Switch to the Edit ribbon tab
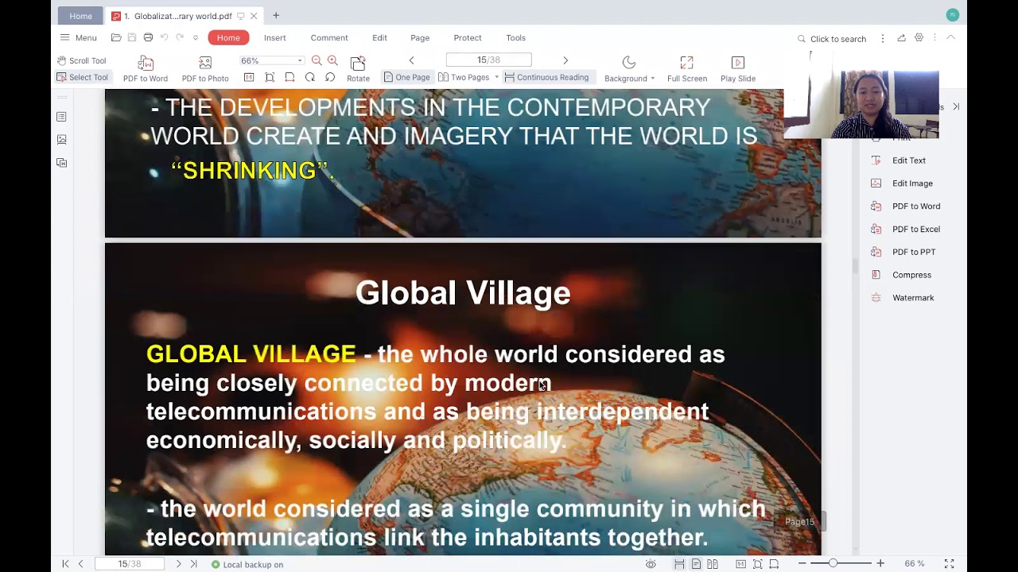Screen dimensions: 1018x572 [379, 37]
